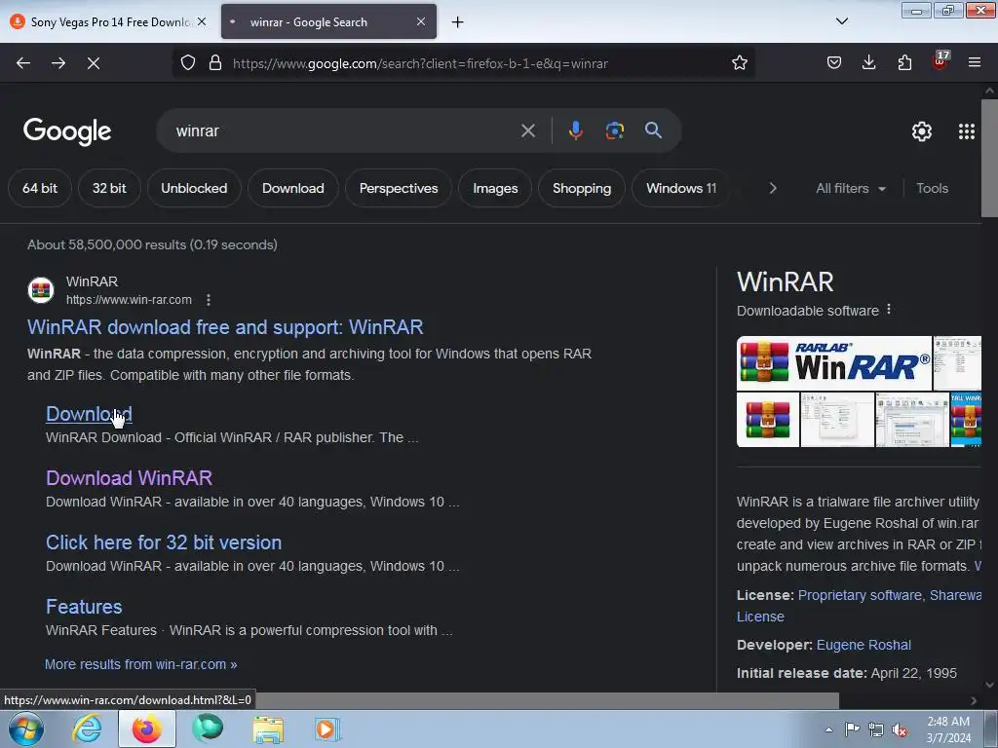Open a new tab with the plus button
This screenshot has height=748, width=998.
tap(458, 22)
